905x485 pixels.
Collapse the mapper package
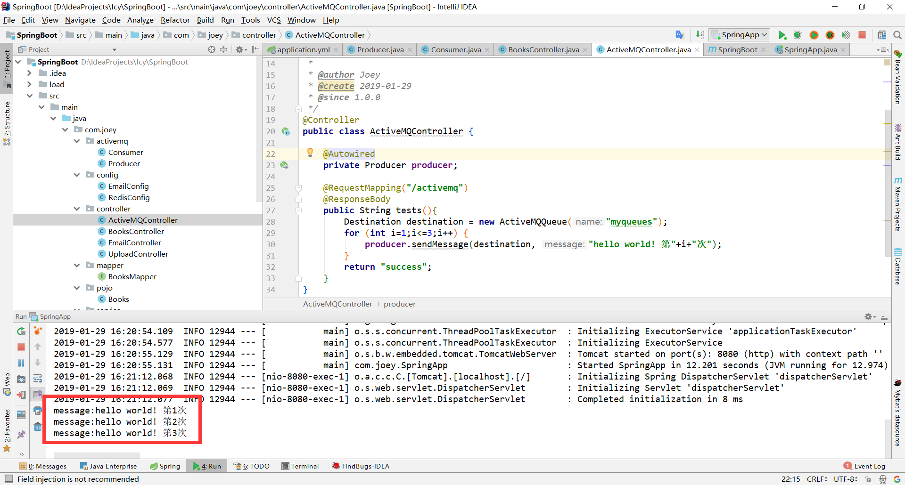tap(77, 265)
